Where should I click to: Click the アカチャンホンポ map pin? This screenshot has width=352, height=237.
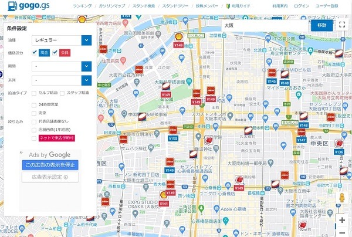(230, 116)
